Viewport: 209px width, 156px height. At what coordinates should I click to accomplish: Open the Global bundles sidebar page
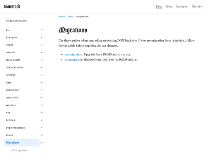point(15,67)
